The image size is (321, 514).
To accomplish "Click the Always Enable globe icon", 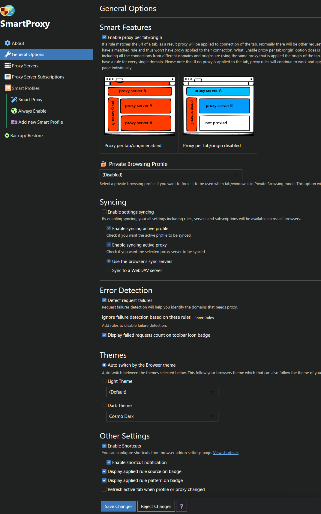I will (14, 111).
